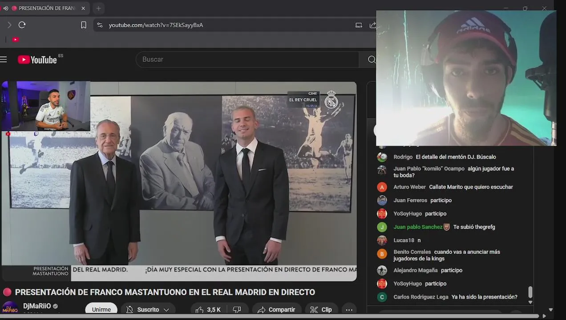Click the chat scrollbar thumb
Viewport: 566px width, 320px height.
530,292
